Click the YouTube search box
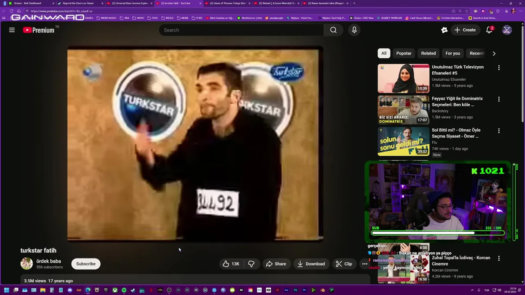525x295 pixels. pos(241,30)
